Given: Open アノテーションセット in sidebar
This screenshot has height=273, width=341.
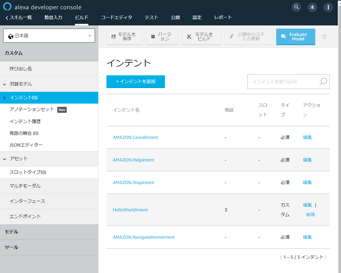Looking at the screenshot, I should pyautogui.click(x=32, y=109).
